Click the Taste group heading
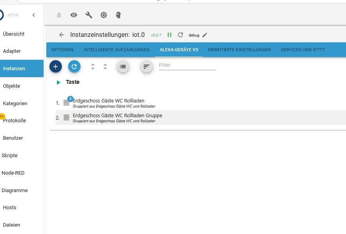 (73, 82)
